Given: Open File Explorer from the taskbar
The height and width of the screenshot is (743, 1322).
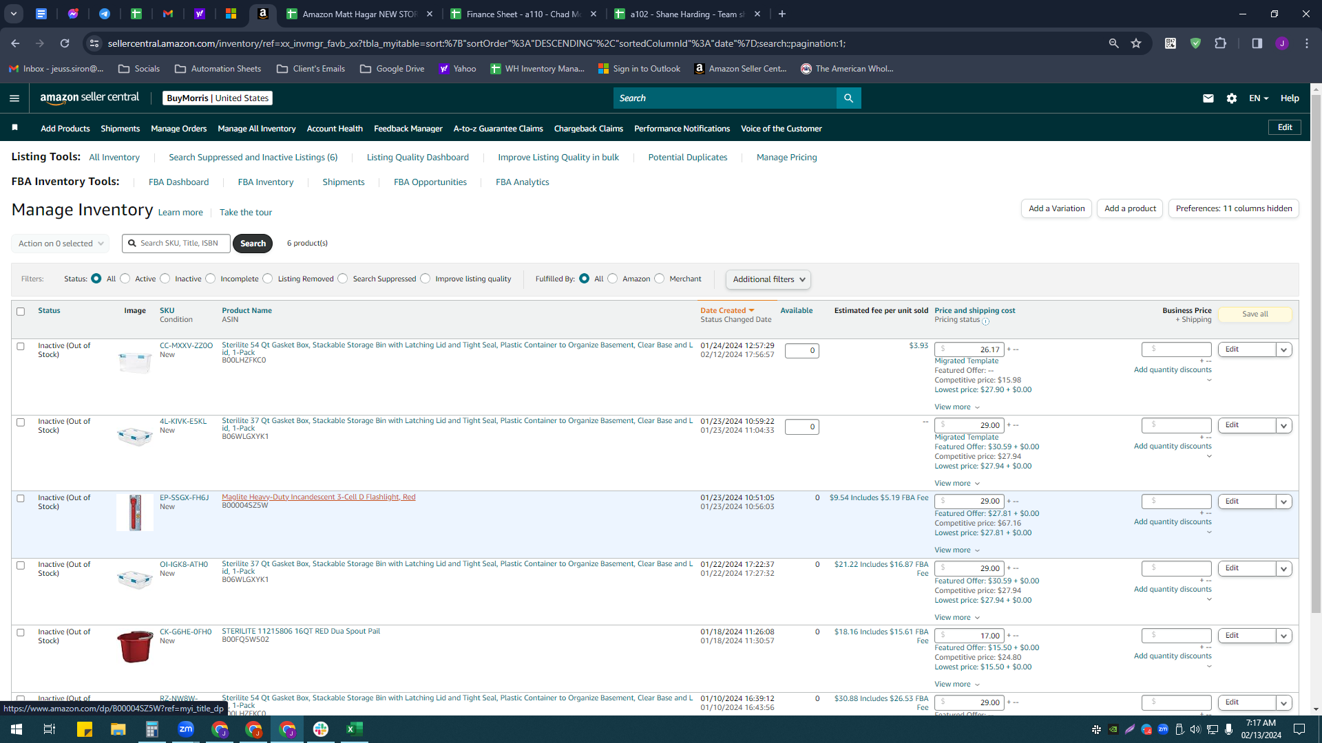Looking at the screenshot, I should 118,729.
